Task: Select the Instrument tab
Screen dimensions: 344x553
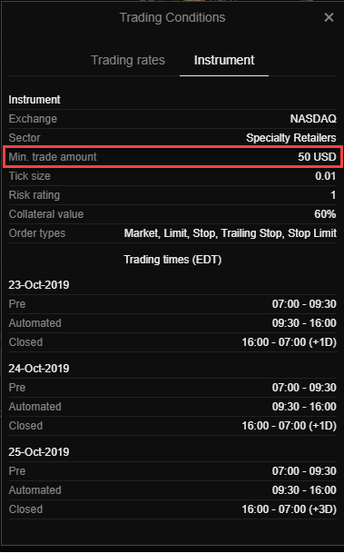Action: 224,60
